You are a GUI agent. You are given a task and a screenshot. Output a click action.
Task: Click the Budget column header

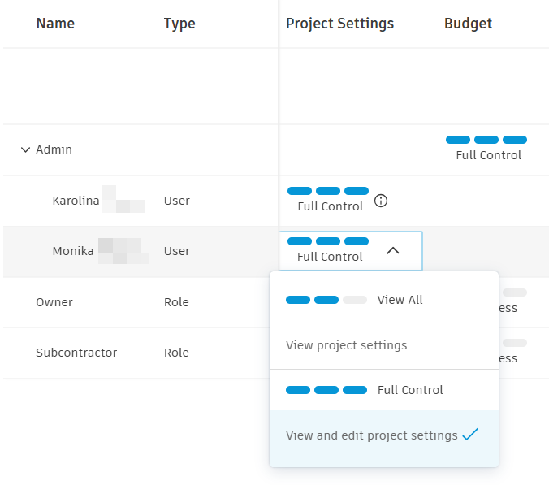pos(468,24)
